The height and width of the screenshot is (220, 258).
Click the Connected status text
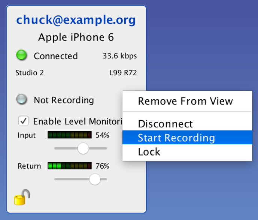click(x=56, y=56)
